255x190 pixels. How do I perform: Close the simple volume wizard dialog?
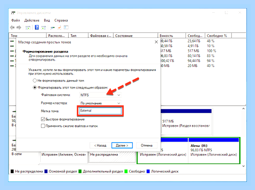point(156,42)
